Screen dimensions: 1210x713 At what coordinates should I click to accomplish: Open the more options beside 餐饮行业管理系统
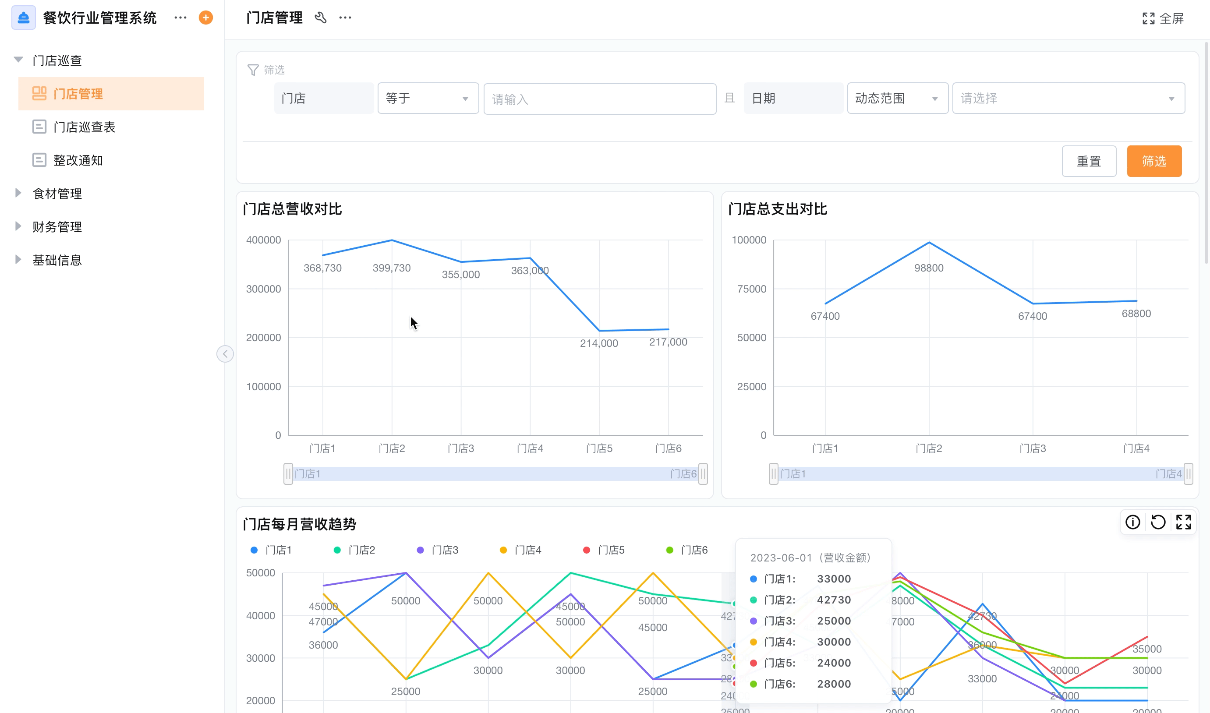pos(180,18)
